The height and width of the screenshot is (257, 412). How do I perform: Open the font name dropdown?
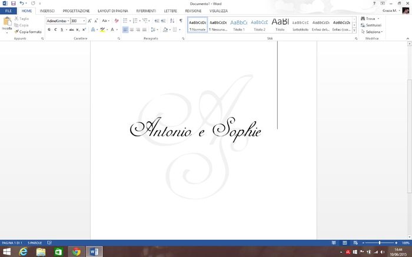67,21
